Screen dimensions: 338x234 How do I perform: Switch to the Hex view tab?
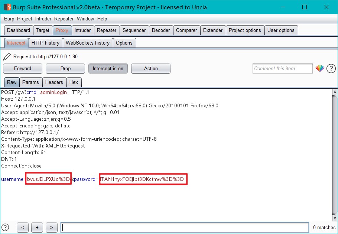(x=74, y=82)
